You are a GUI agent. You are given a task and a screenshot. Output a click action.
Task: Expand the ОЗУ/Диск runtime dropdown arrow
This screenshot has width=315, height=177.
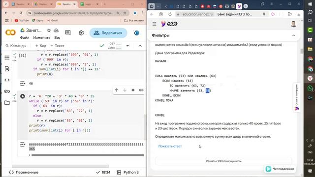click(x=127, y=46)
